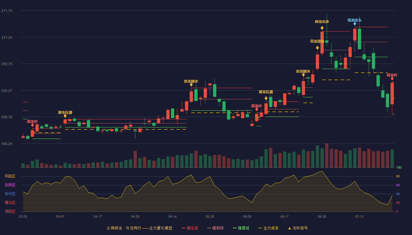This screenshot has height=235, width=412.
Task: Click the purple 60 indicator scale value
Action: click(398, 185)
